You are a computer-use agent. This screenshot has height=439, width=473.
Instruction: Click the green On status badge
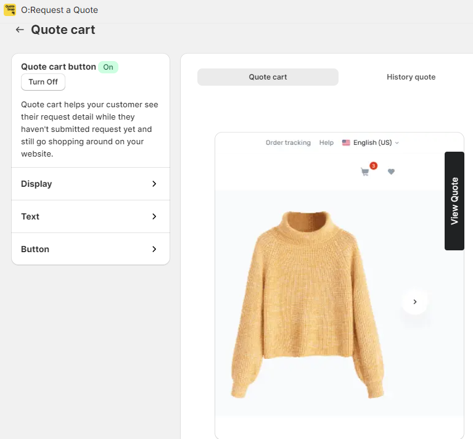[x=108, y=67]
